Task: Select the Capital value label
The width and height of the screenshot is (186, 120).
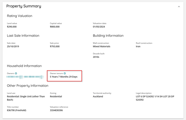Action: 56,23
